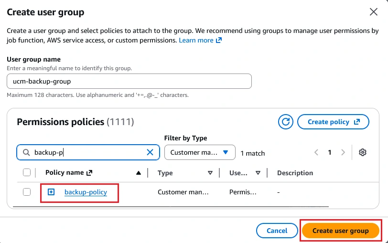The height and width of the screenshot is (243, 388).
Task: Go to next policies page
Action: [343, 152]
